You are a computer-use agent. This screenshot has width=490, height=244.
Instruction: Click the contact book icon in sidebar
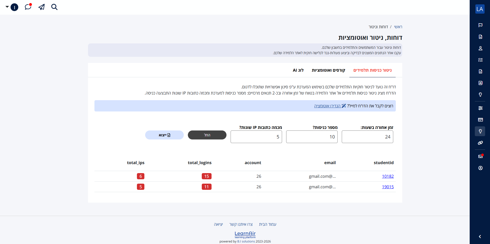coord(480,83)
